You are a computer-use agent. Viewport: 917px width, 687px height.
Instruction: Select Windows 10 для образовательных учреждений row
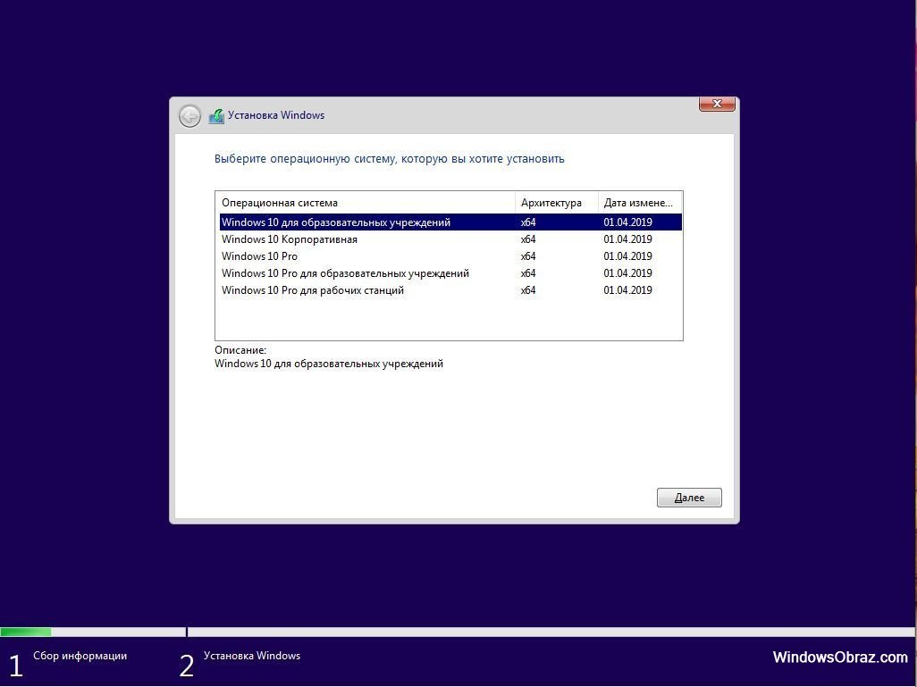pyautogui.click(x=450, y=222)
